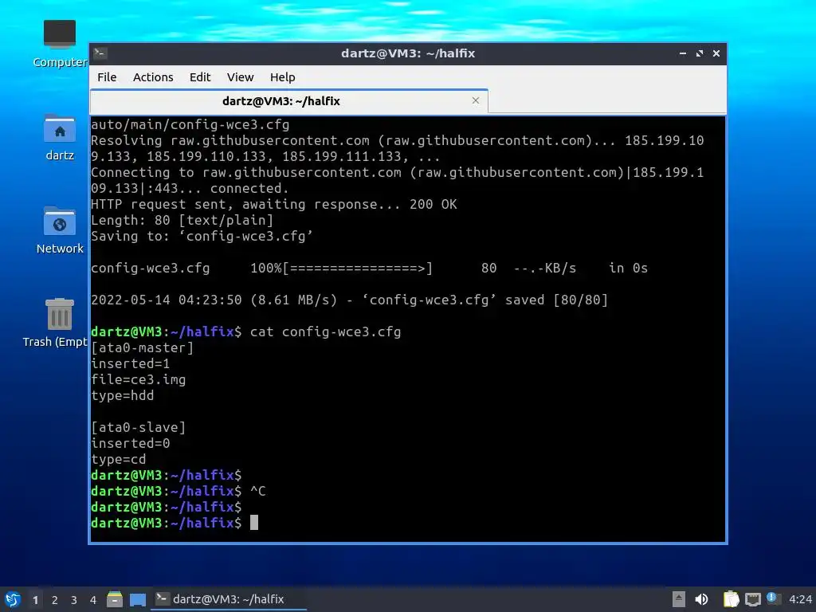
Task: Click the removable media eject tray icon
Action: point(679,599)
